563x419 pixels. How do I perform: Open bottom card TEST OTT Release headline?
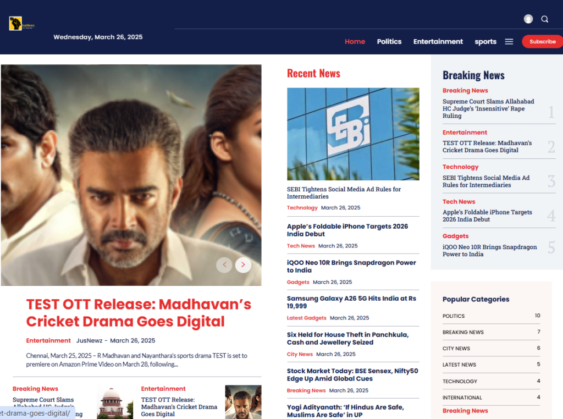coord(179,407)
